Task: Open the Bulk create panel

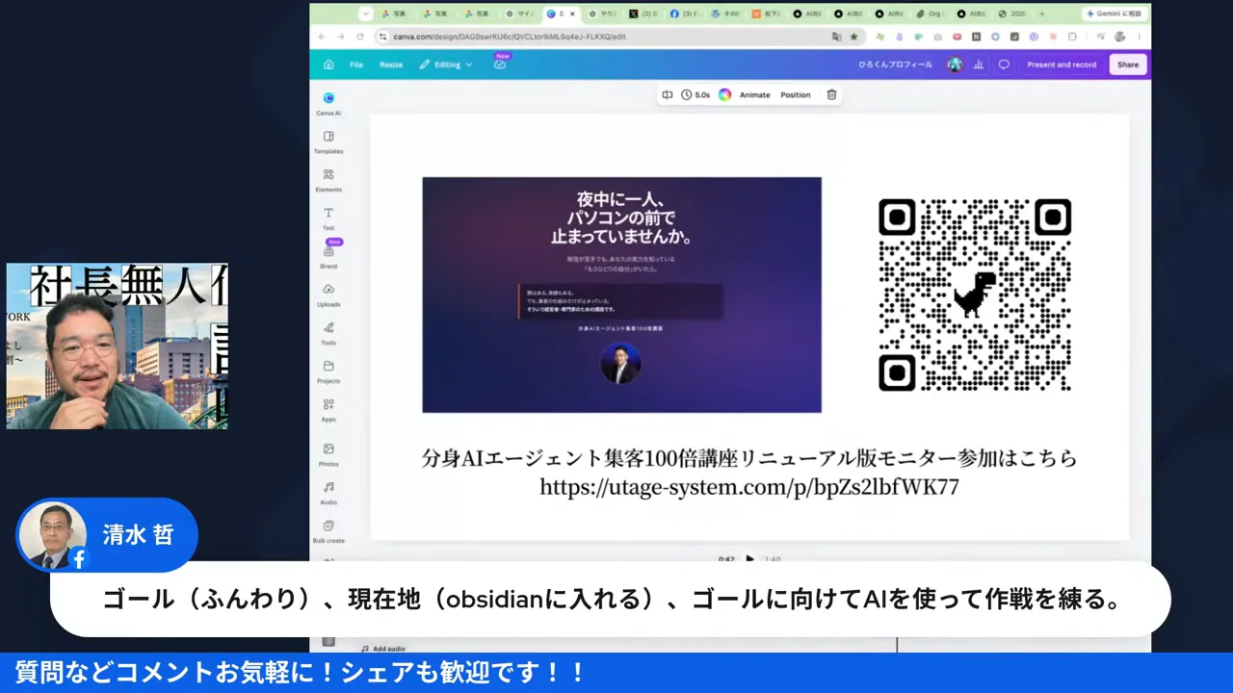Action: (x=328, y=531)
